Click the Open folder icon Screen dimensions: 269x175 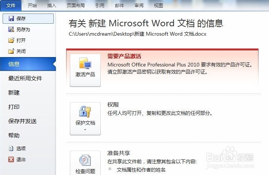[11, 41]
